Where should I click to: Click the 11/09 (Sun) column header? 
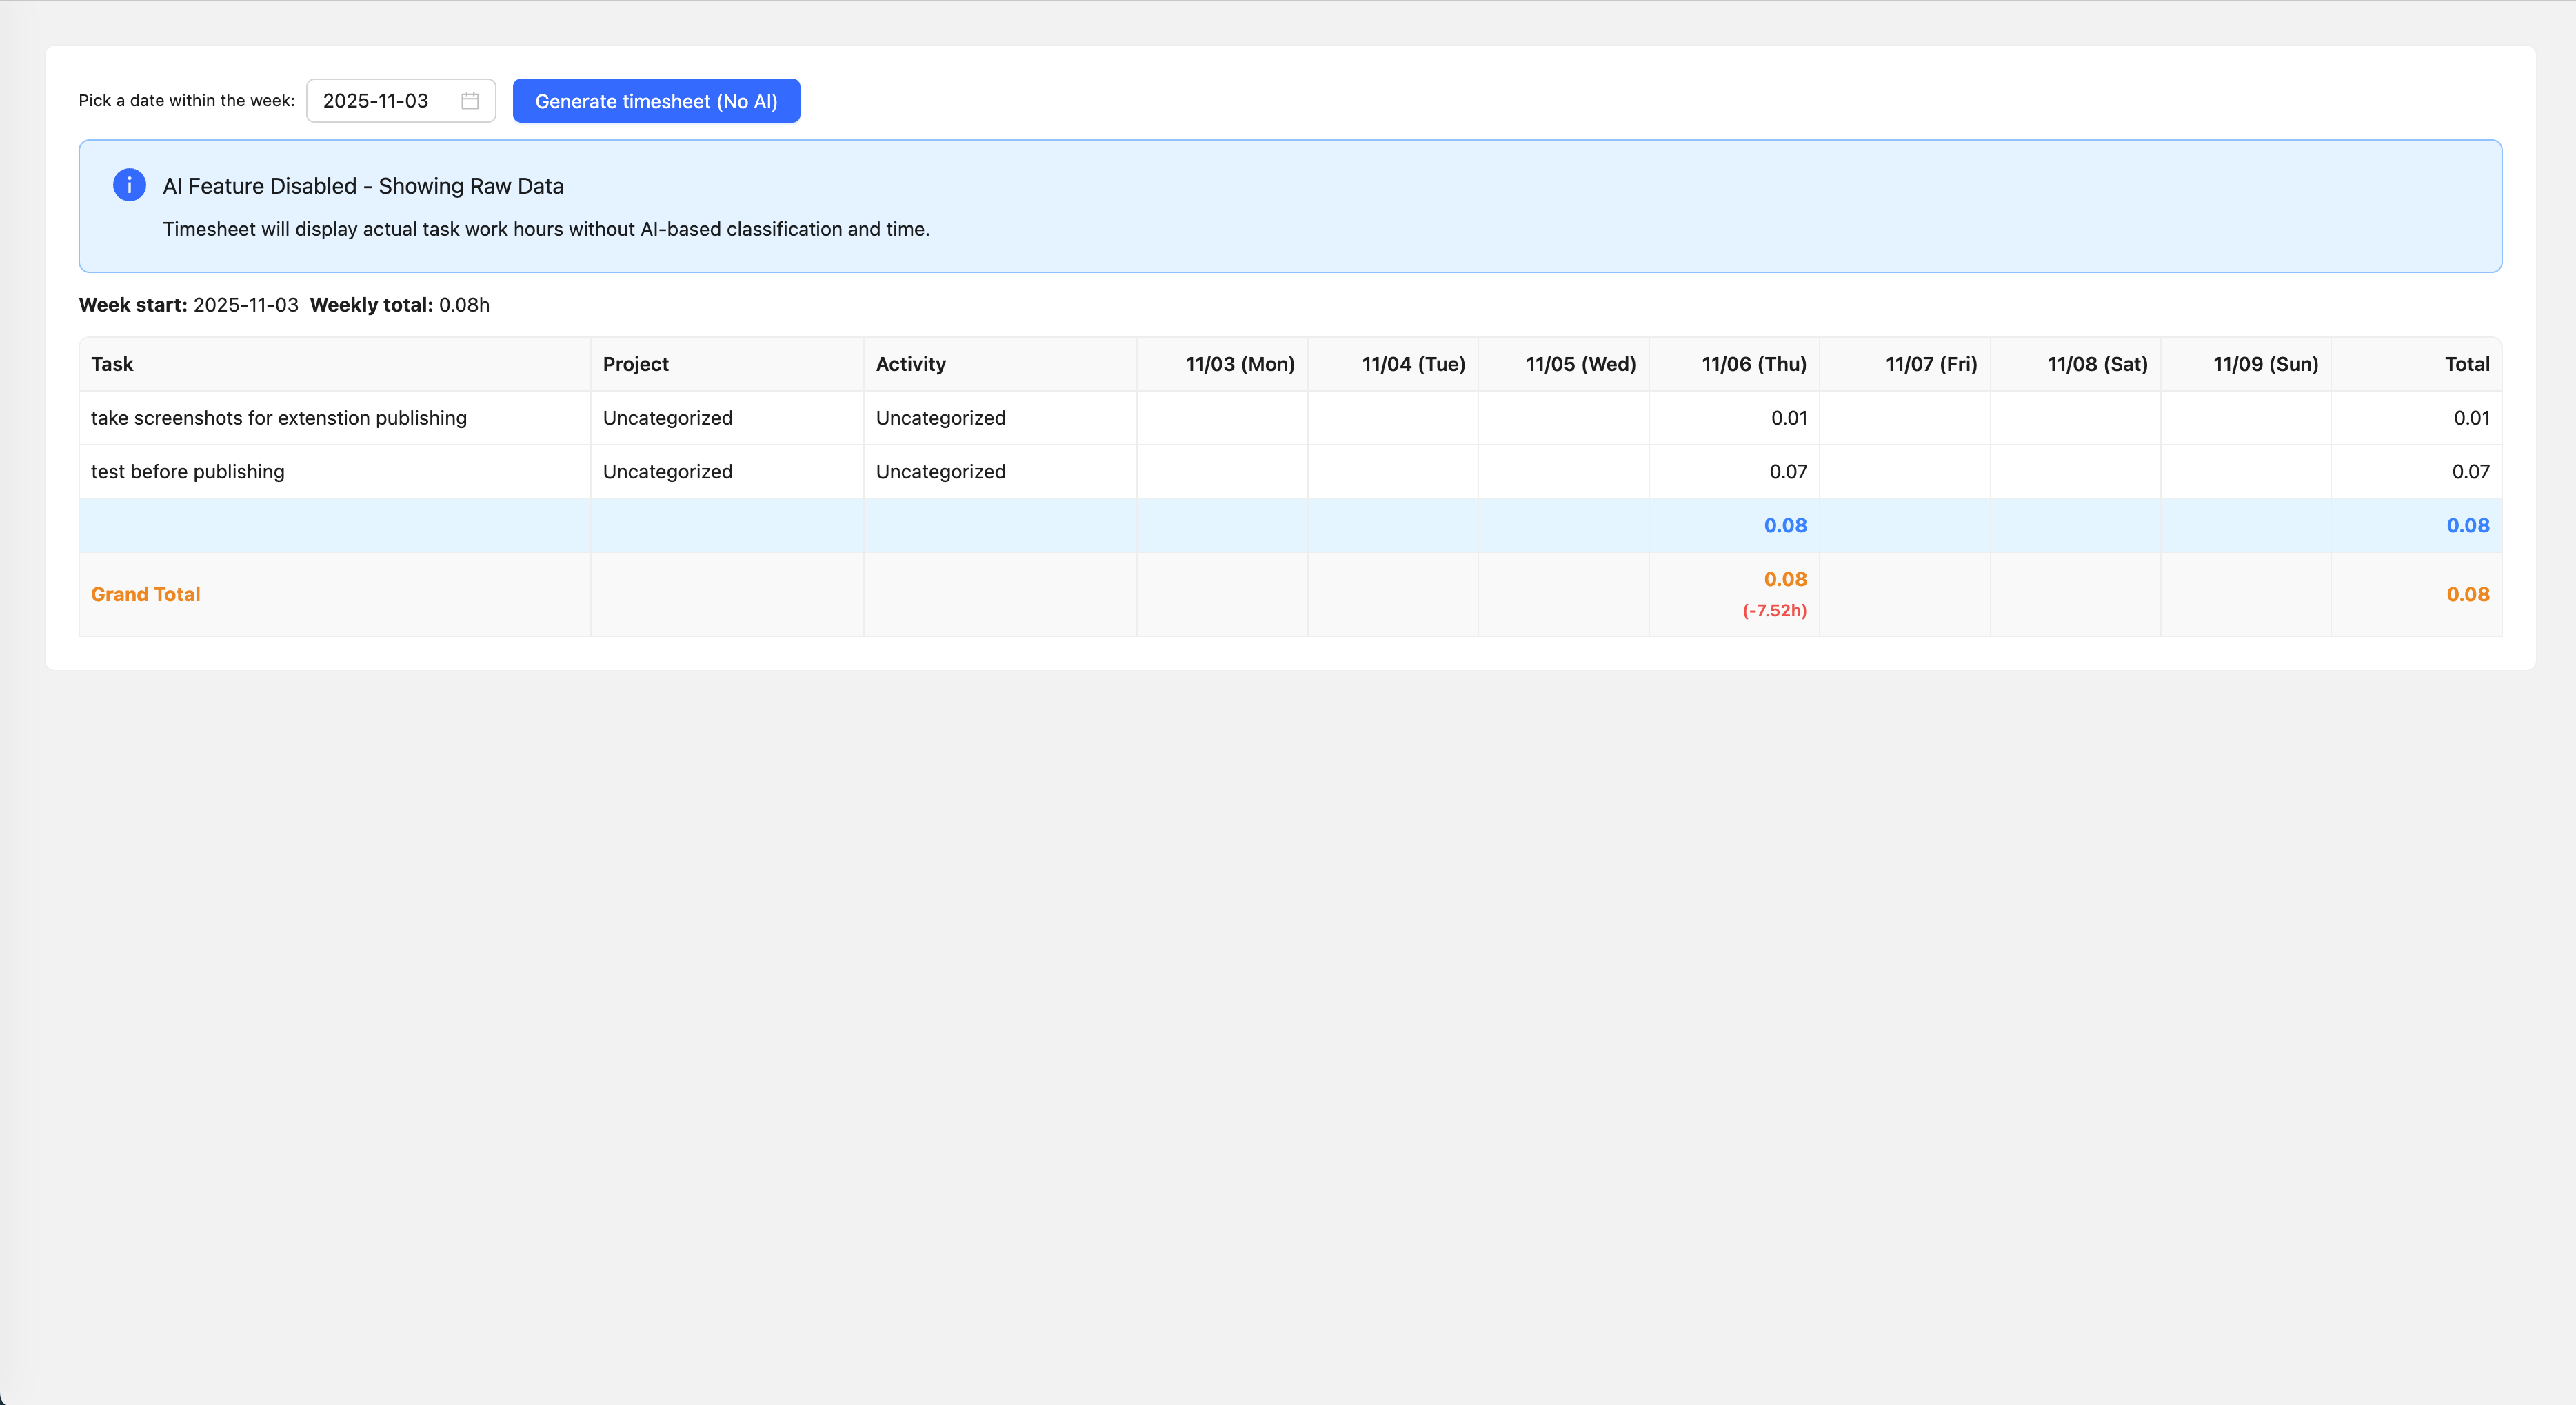tap(2265, 364)
